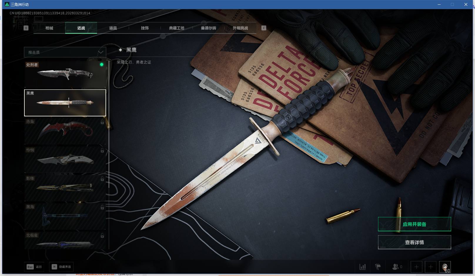This screenshot has width=475, height=276.
Task: Open the statistics bar-chart icon
Action: coord(363,267)
